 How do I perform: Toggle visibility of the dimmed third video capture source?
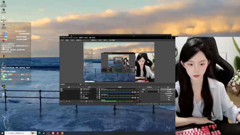[97, 93]
